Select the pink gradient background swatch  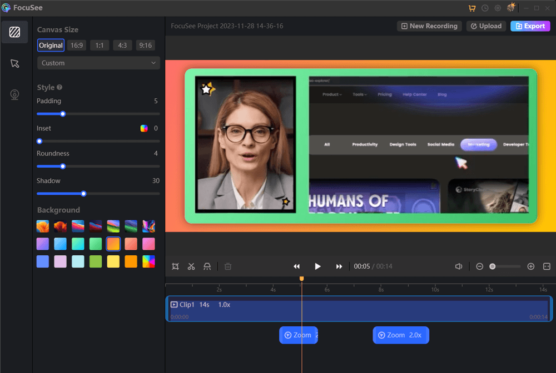point(148,244)
